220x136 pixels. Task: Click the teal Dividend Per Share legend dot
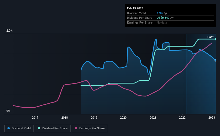coord(39,128)
